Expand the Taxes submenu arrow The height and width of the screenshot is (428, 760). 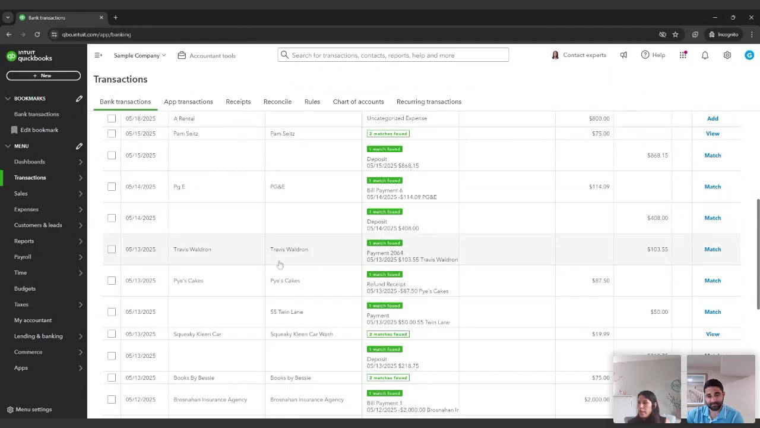(x=81, y=304)
